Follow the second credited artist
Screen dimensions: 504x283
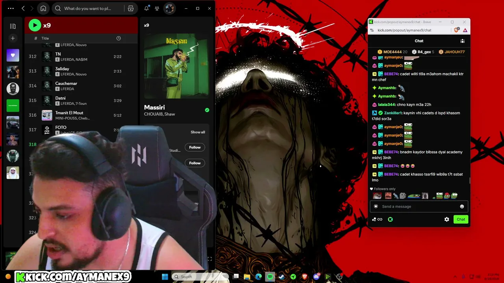(195, 163)
